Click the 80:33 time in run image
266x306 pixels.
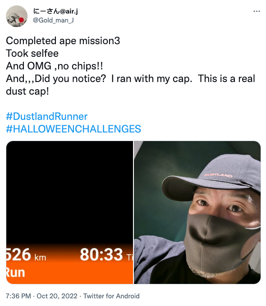tap(101, 255)
